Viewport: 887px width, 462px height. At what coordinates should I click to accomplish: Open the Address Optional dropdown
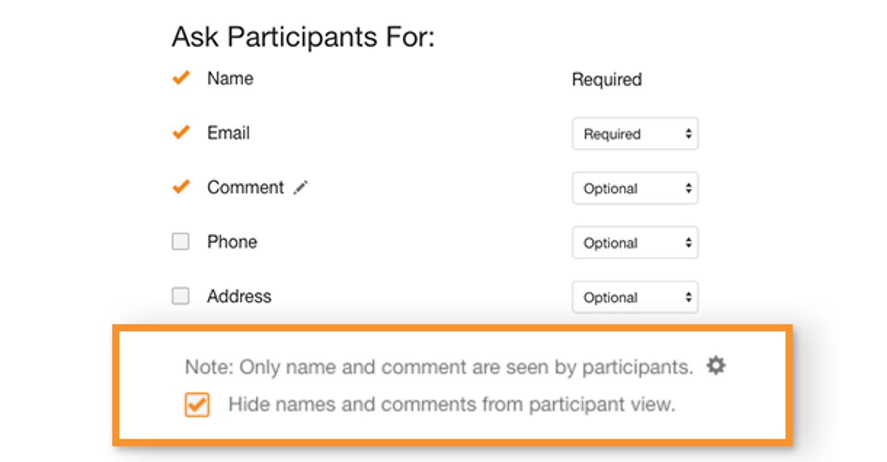pyautogui.click(x=635, y=297)
